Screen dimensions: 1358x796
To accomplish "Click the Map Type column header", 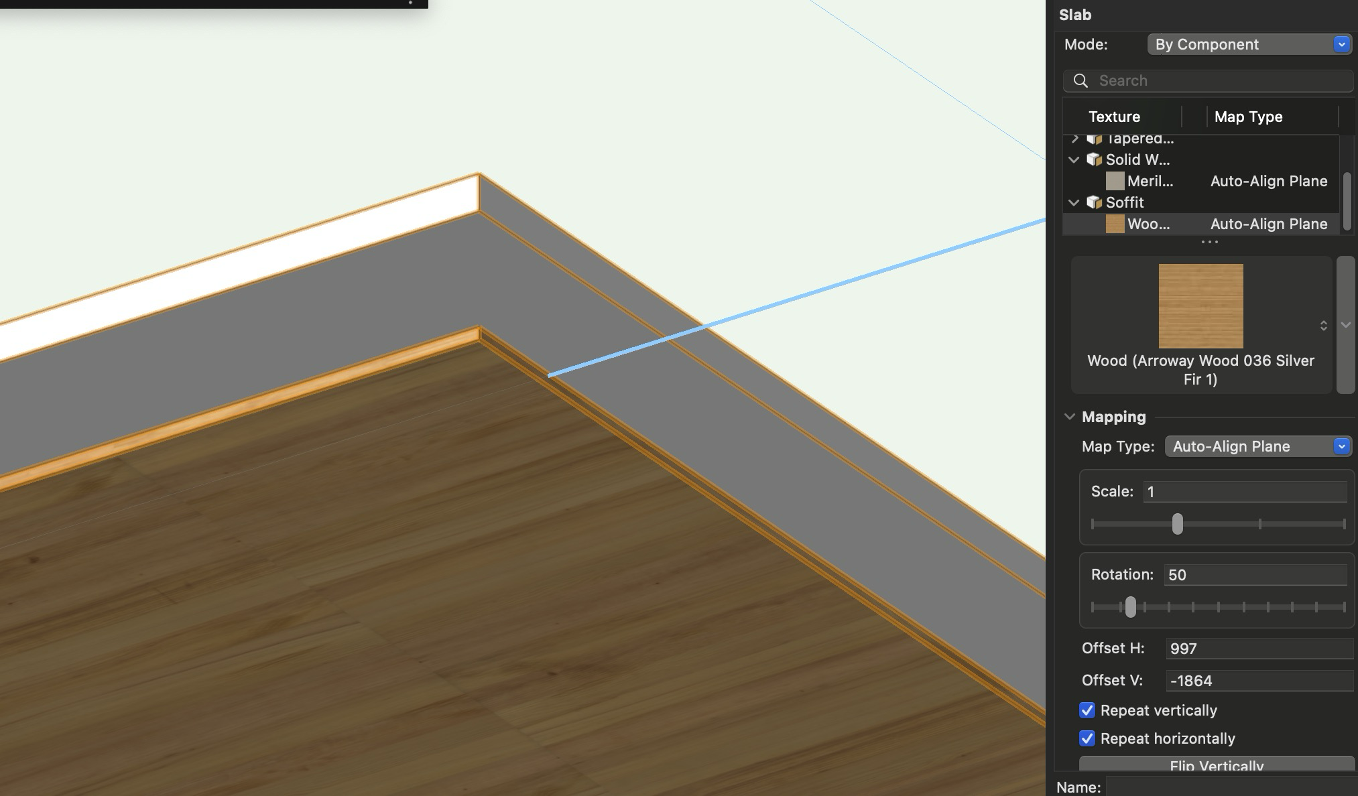I will (x=1248, y=117).
